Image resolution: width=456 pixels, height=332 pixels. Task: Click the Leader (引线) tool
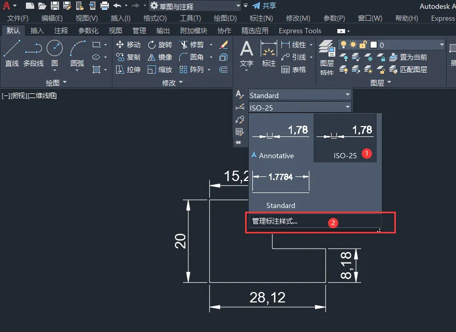294,57
